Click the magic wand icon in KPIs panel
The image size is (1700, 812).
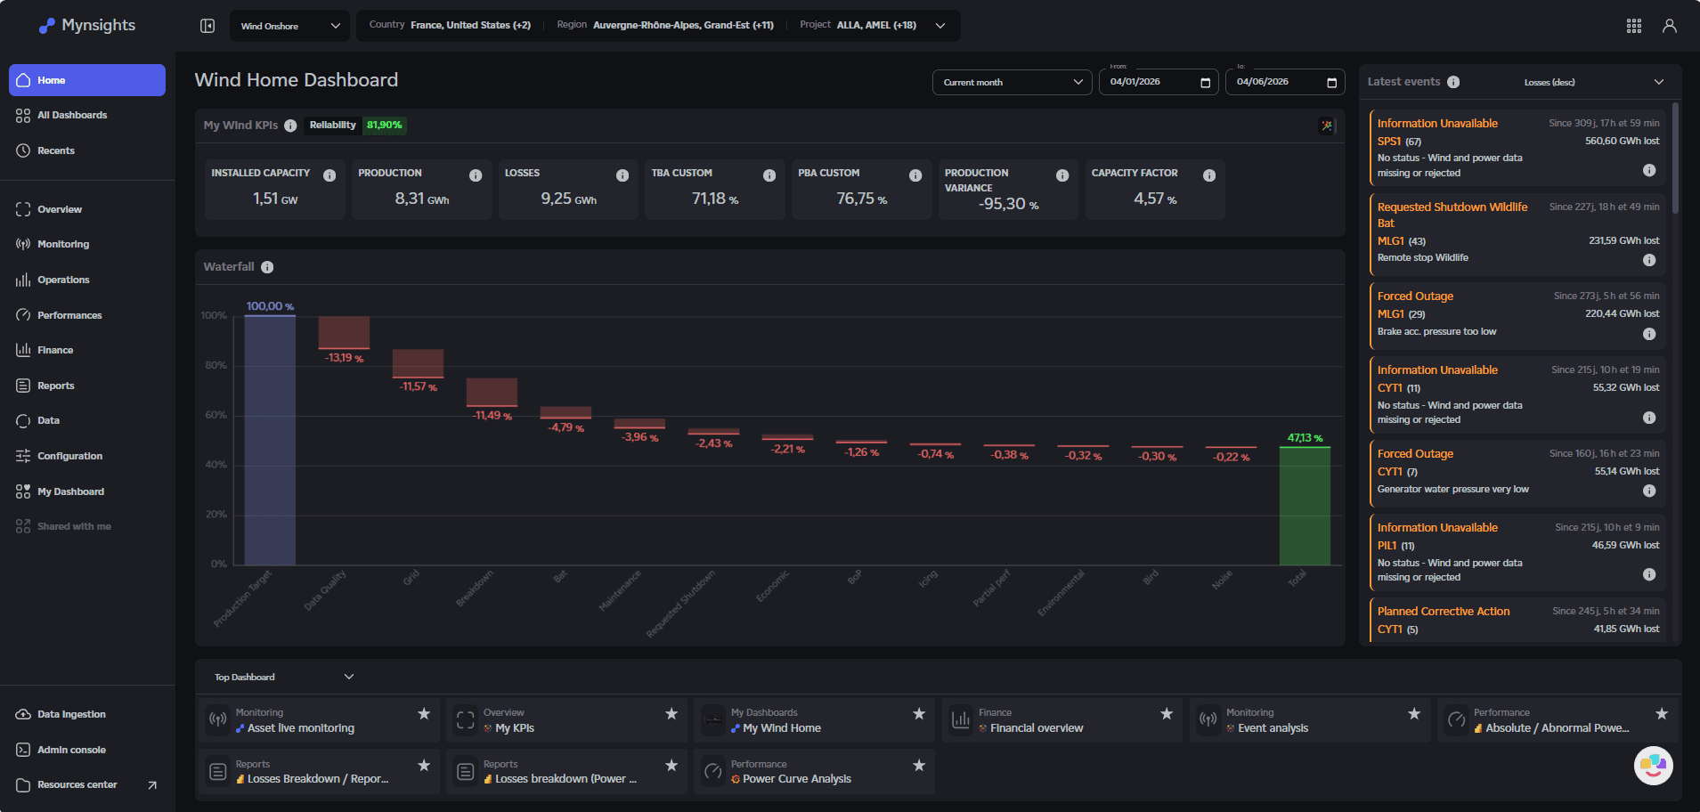click(x=1327, y=126)
